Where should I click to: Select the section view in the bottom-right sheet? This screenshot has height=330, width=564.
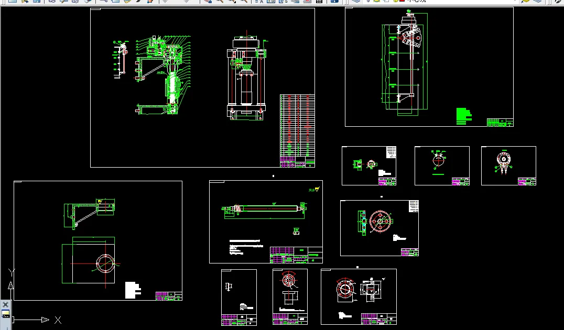372,289
